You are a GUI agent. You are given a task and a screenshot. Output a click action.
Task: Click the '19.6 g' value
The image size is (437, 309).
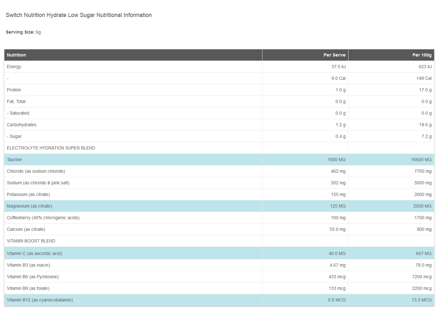[x=425, y=125]
